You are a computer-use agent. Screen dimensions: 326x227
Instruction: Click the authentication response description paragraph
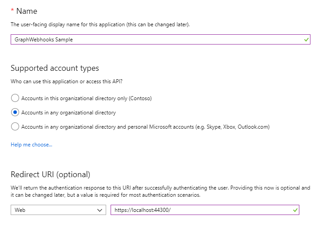pyautogui.click(x=160, y=191)
